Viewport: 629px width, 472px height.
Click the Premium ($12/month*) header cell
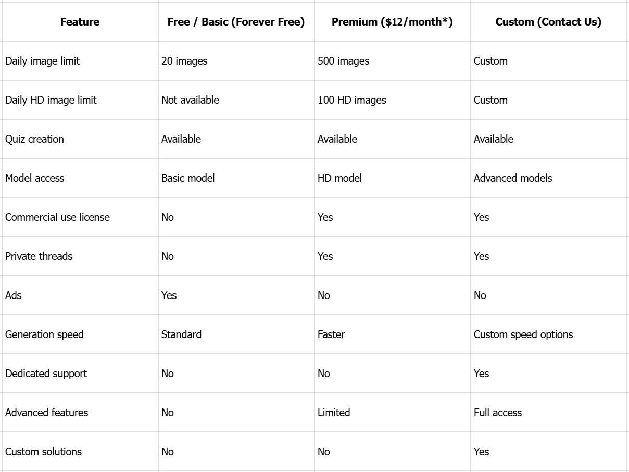point(392,22)
